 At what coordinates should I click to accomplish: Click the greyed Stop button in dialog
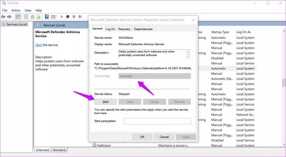[x=130, y=102]
